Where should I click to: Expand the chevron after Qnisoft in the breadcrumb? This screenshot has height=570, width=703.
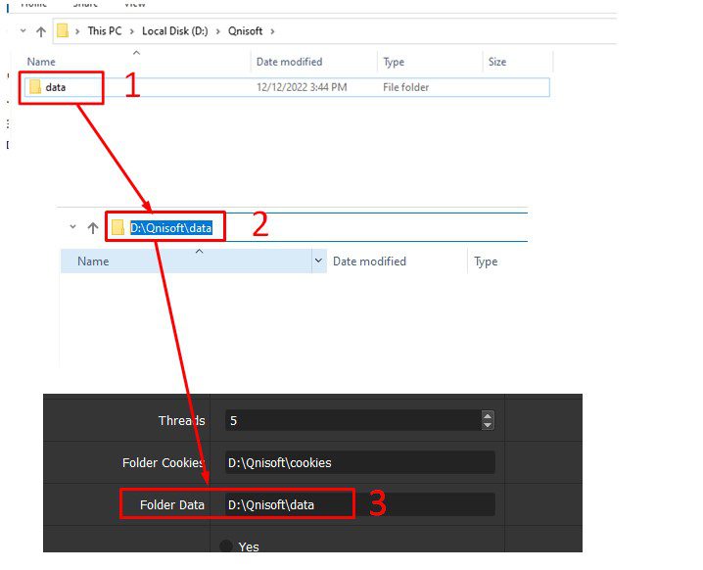point(272,31)
